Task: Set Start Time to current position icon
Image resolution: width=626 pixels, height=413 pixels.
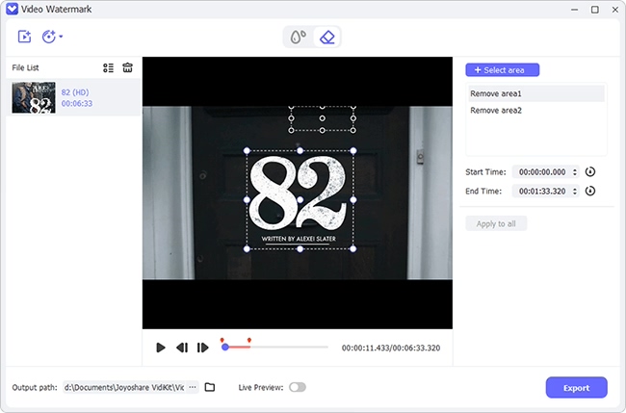Action: (x=590, y=171)
